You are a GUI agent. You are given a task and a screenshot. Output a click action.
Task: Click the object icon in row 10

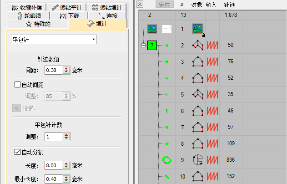pyautogui.click(x=198, y=176)
